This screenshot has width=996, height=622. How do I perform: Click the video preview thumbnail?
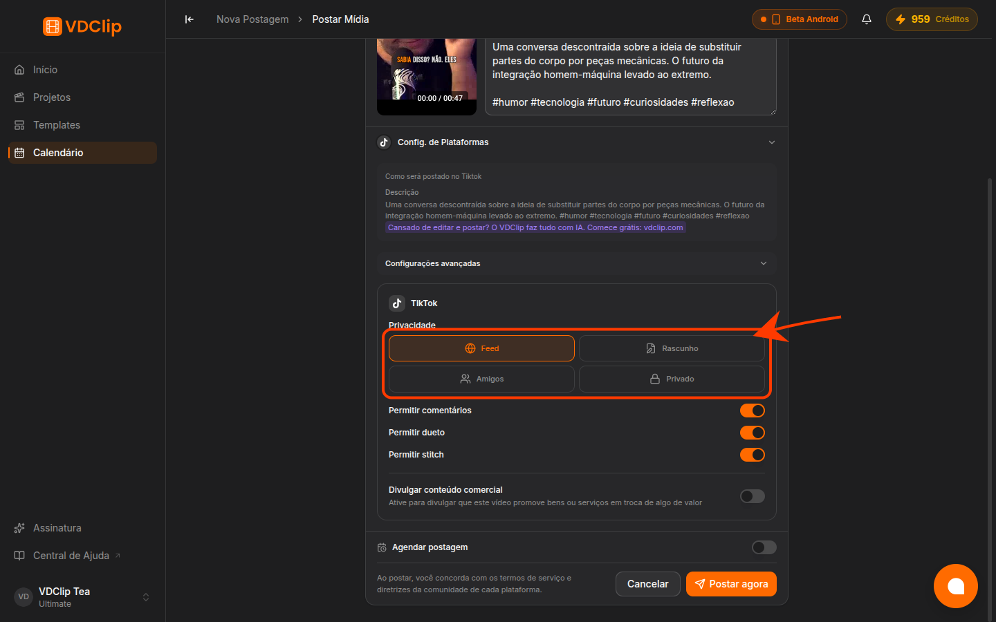pyautogui.click(x=427, y=76)
